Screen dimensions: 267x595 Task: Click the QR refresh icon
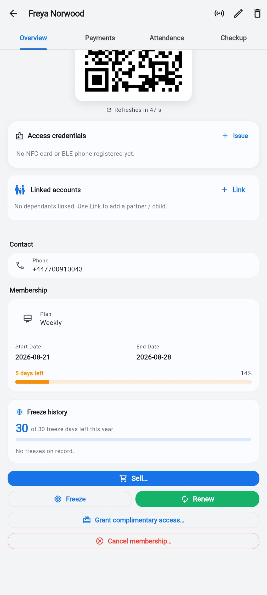(109, 110)
